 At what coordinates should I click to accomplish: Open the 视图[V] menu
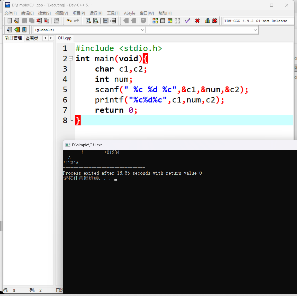click(61, 13)
